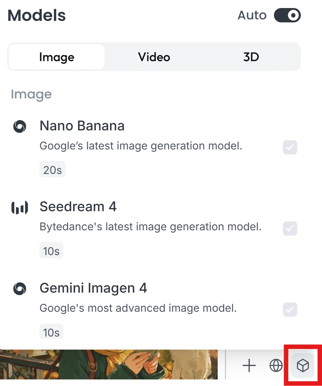This screenshot has height=386, width=322.
Task: Check the Gemini Imagen 4 checkbox
Action: pyautogui.click(x=290, y=310)
